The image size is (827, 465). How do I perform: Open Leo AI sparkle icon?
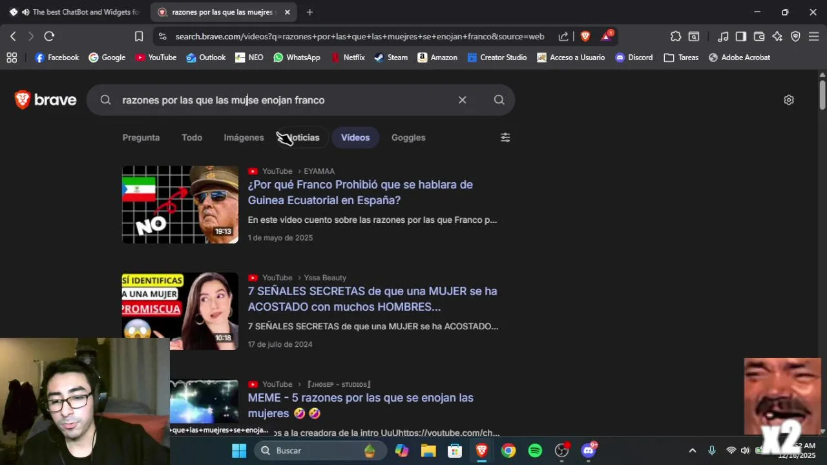pyautogui.click(x=777, y=37)
